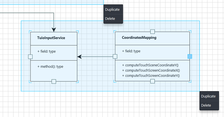This screenshot has height=117, width=224.
Task: Click the top connection handle of CoordinatesMapping
Action: 152,32
